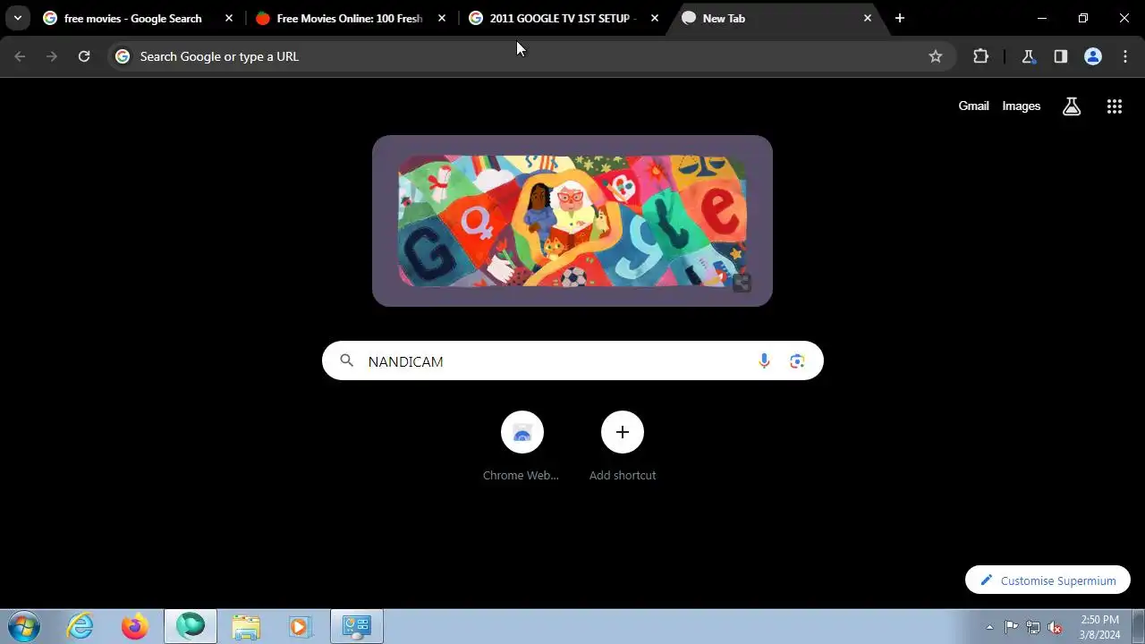Open a new tab with plus button
The image size is (1145, 644).
point(900,18)
